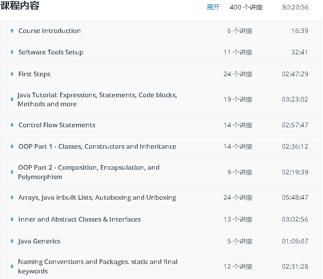Expand Software Tools Setup with plus icon
Image resolution: width=323 pixels, height=279 pixels.
point(12,52)
